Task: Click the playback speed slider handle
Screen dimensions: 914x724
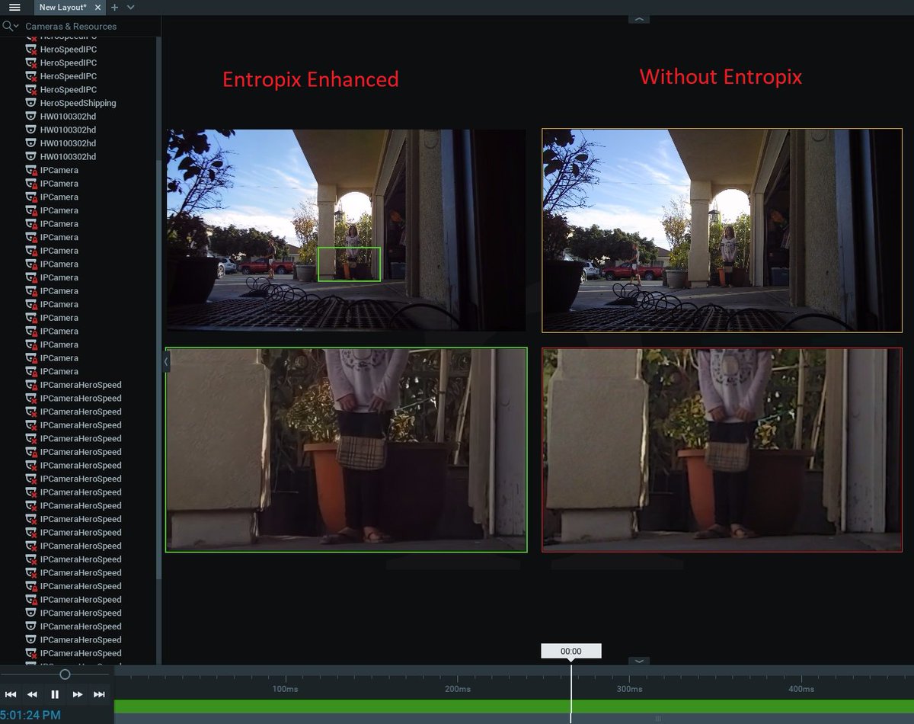Action: pos(65,674)
